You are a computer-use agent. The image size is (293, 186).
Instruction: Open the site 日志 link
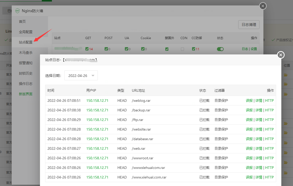point(245,49)
